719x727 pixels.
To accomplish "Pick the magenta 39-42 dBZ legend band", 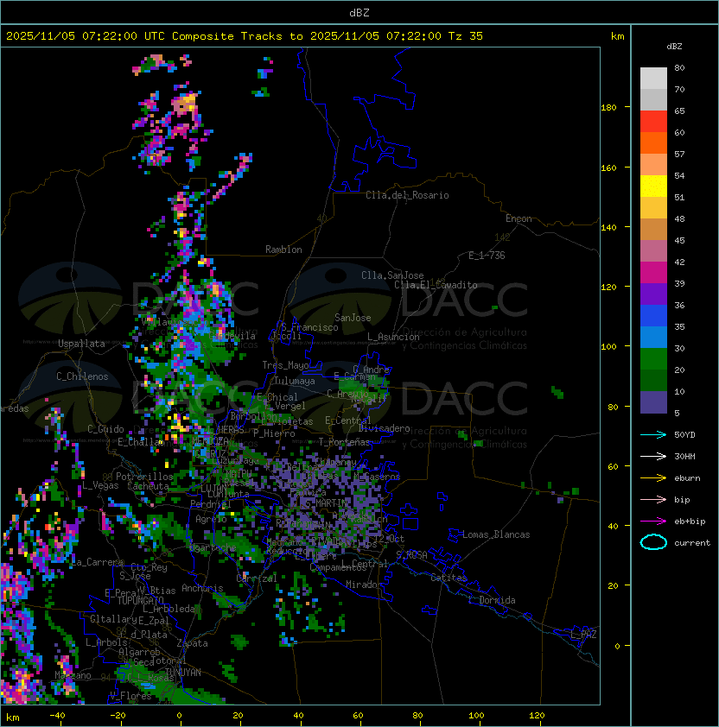I will pyautogui.click(x=653, y=273).
